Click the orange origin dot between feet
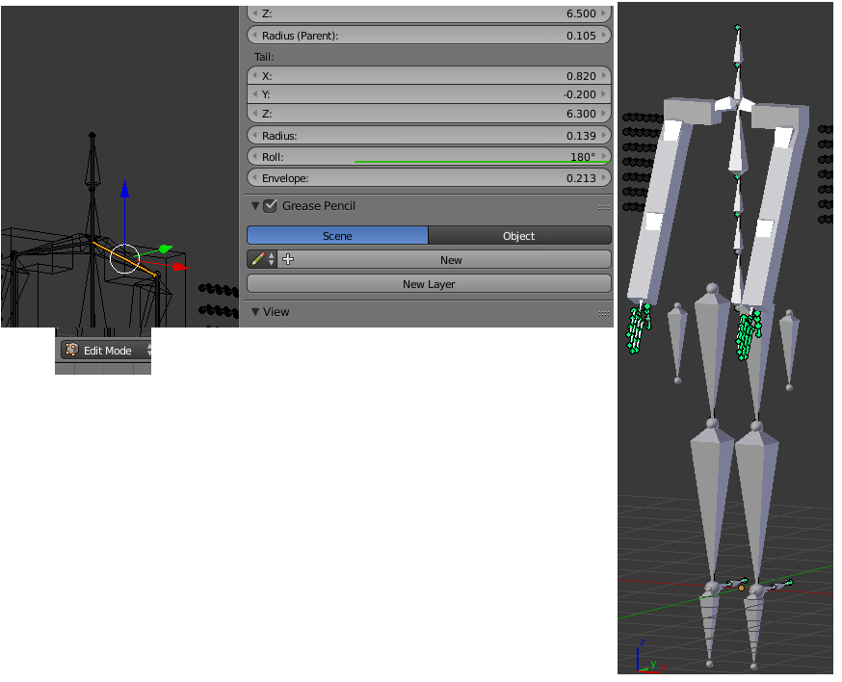The height and width of the screenshot is (682, 842). (741, 588)
